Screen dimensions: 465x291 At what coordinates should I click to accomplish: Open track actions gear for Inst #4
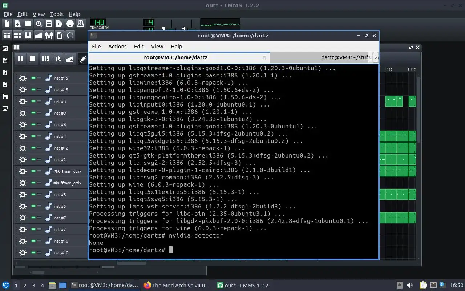23,136
